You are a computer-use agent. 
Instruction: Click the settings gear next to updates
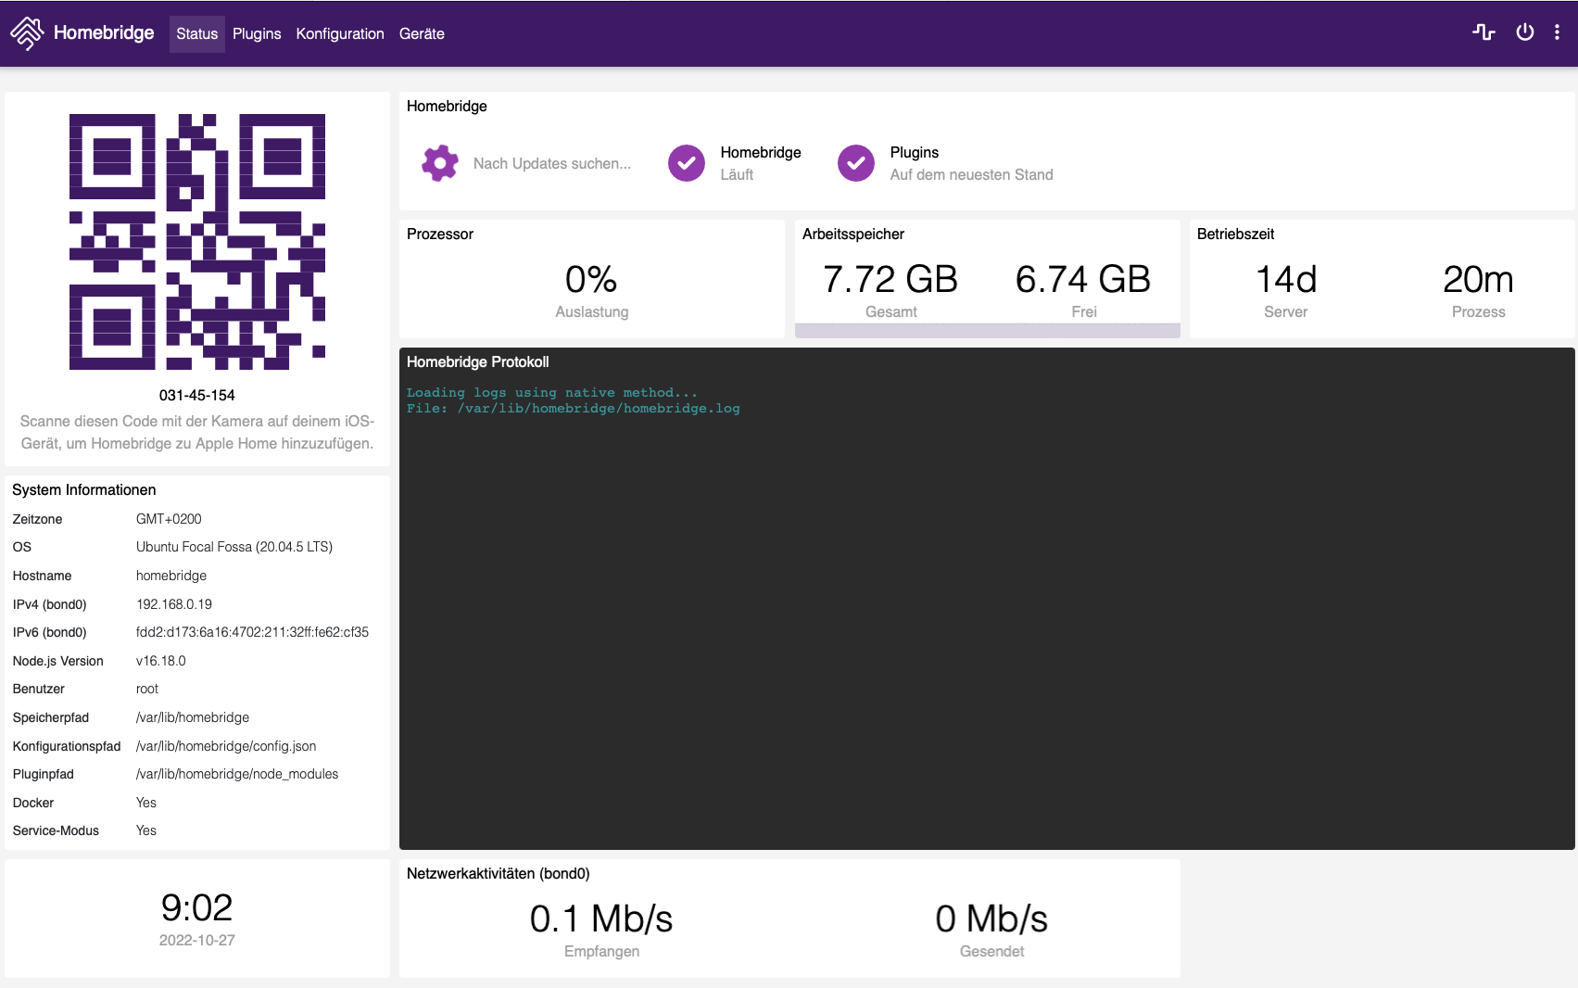pos(439,162)
